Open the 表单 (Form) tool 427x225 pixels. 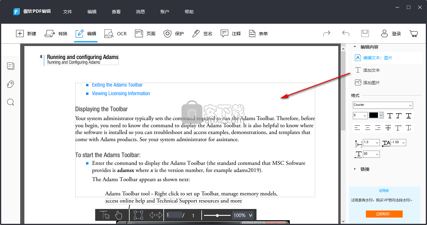(x=258, y=33)
